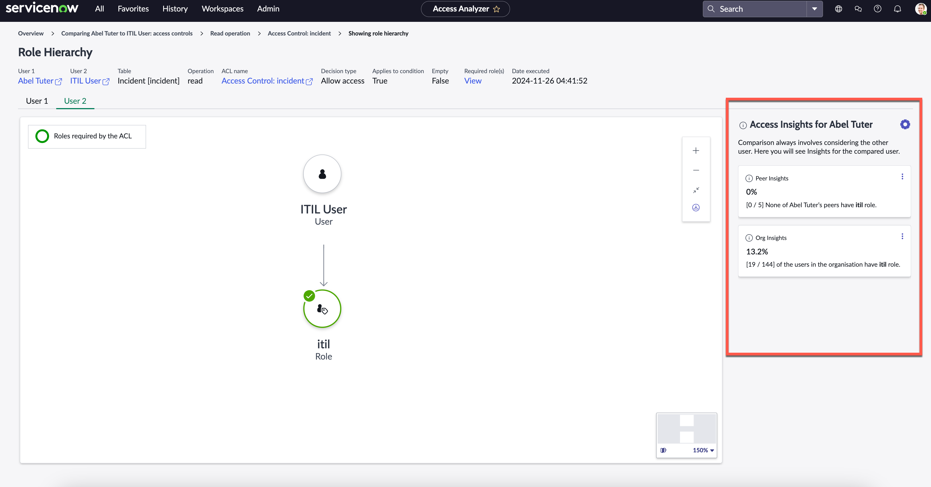Click the Showing role hierarchy breadcrumb
931x487 pixels.
click(378, 33)
